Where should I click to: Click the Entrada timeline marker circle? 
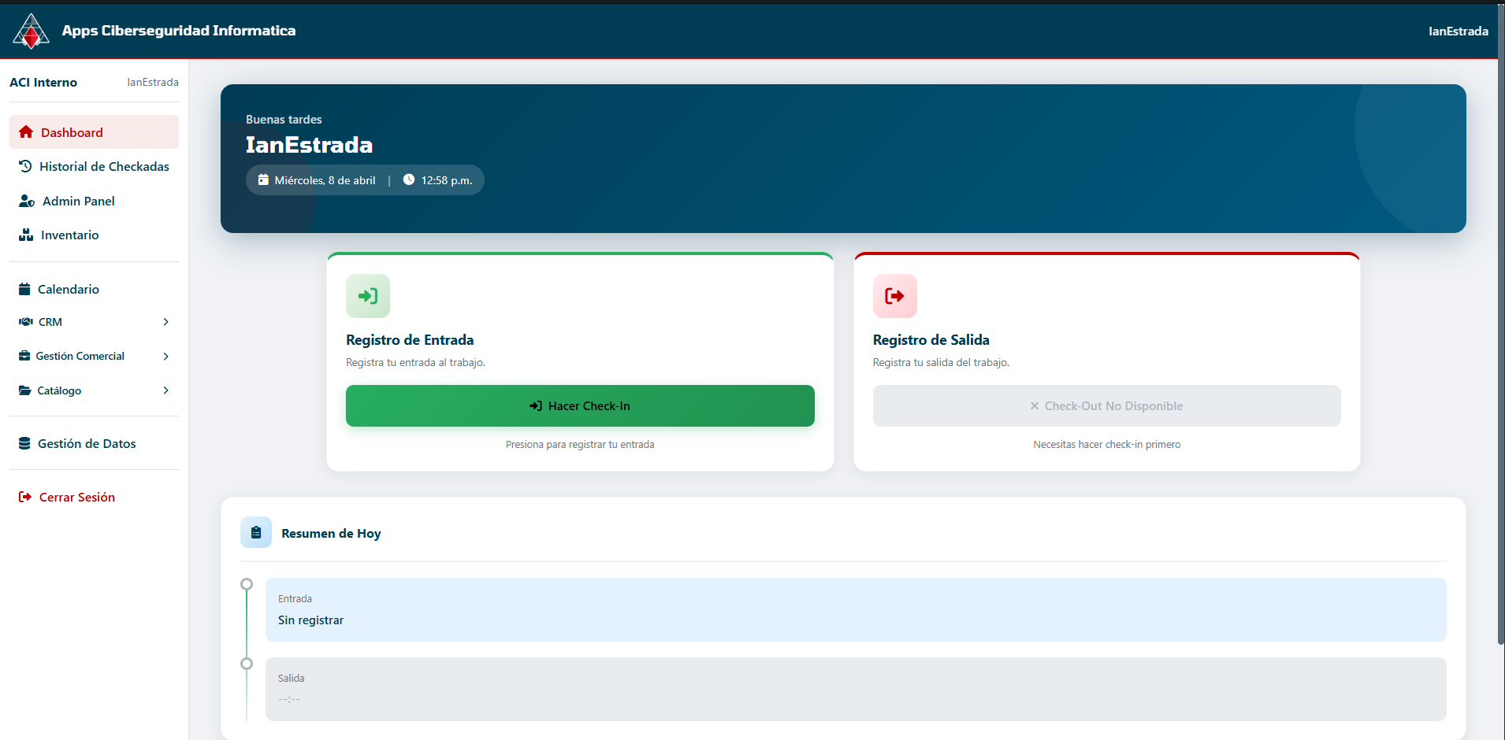pyautogui.click(x=247, y=584)
